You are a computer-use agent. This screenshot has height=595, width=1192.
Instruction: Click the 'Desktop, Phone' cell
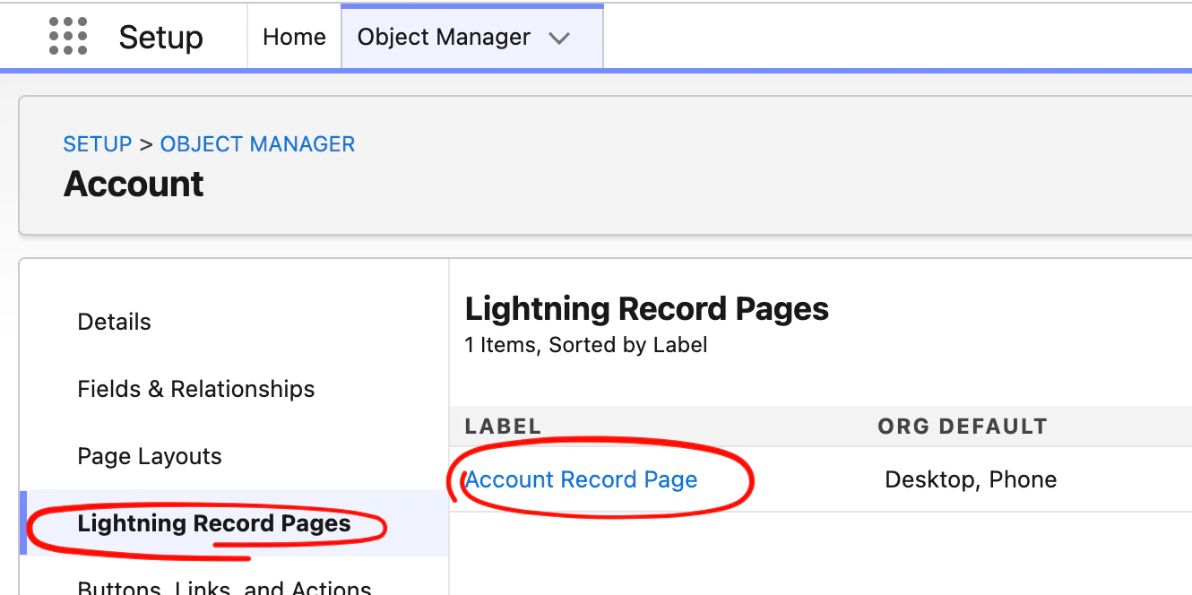971,479
